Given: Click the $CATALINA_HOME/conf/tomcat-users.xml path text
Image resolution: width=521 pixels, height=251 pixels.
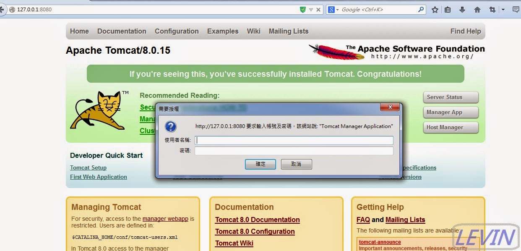Looking at the screenshot, I should click(x=125, y=237).
